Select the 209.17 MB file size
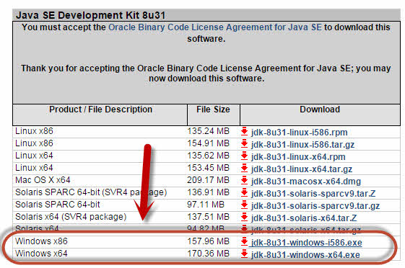Viewport: 405px width, 268px height. pos(208,180)
